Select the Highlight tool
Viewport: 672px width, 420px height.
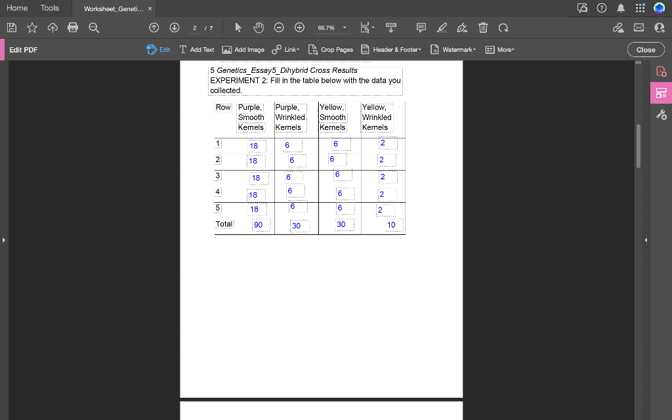click(x=441, y=28)
